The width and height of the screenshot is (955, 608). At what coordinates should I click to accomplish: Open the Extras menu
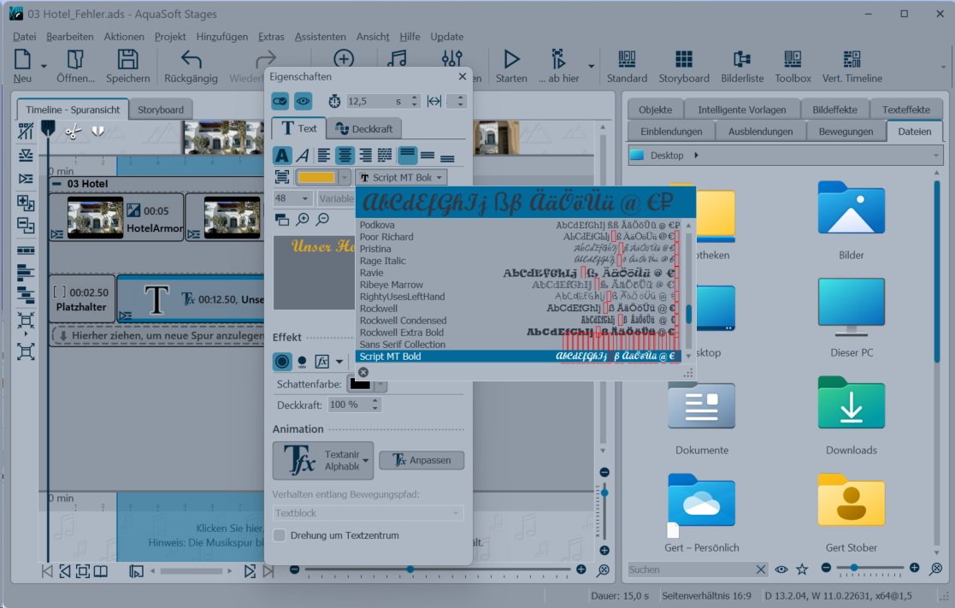[271, 37]
